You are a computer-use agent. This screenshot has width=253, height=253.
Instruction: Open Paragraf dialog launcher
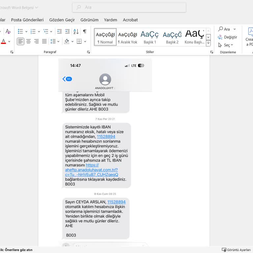click(88, 52)
